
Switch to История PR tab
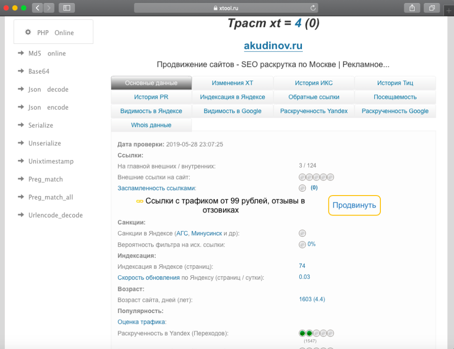[151, 97]
